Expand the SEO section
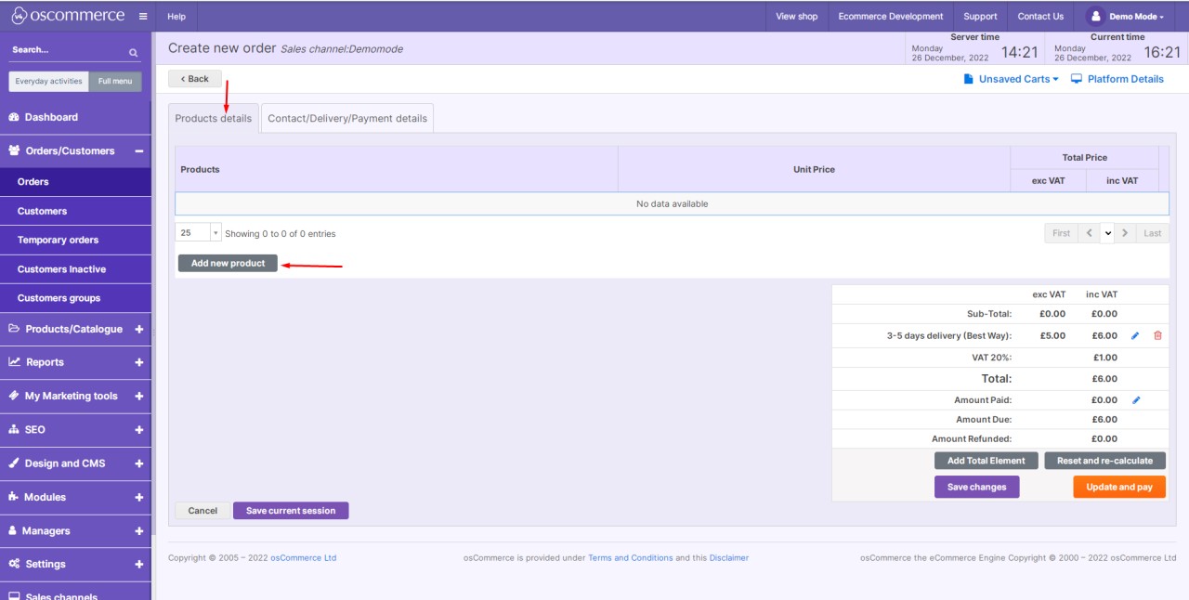The width and height of the screenshot is (1189, 600). coord(139,429)
